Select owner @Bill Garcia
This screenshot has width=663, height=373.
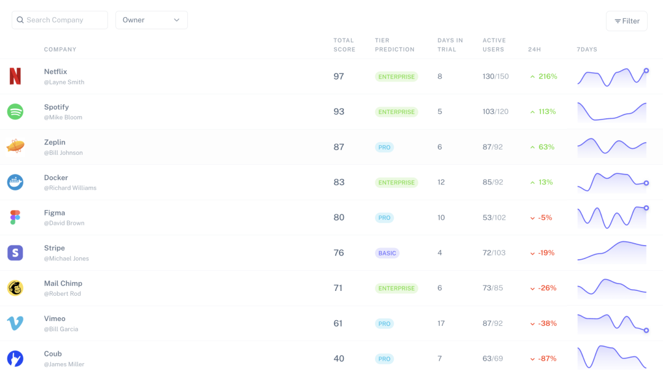point(61,329)
